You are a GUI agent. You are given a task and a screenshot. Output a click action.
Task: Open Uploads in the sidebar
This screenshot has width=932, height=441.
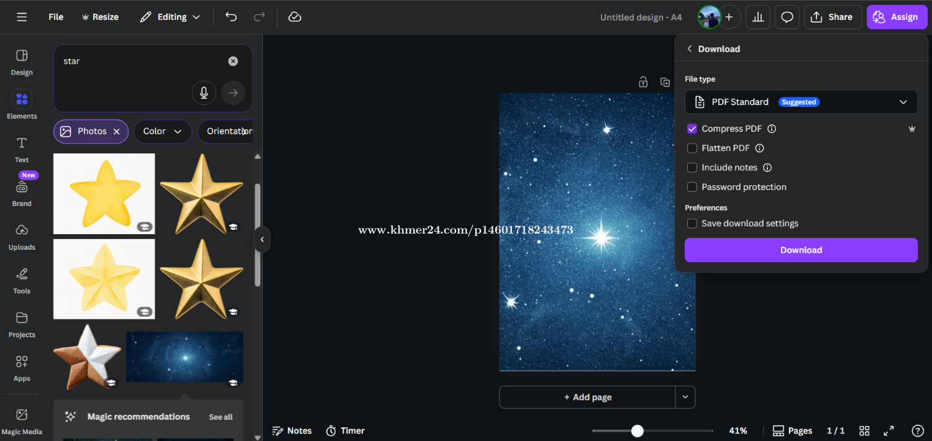click(x=22, y=237)
